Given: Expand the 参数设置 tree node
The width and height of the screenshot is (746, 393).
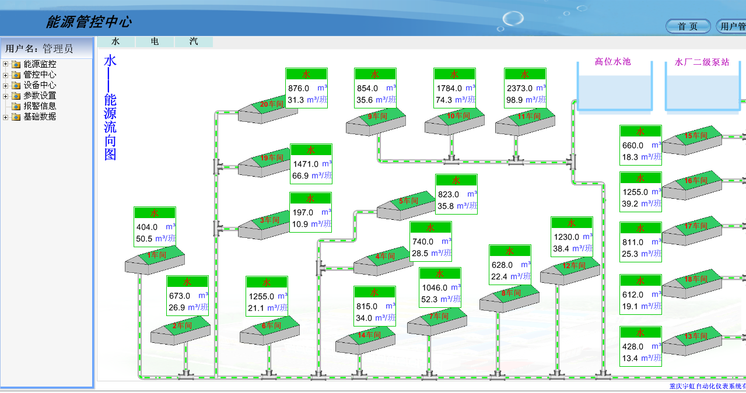Looking at the screenshot, I should coord(6,96).
